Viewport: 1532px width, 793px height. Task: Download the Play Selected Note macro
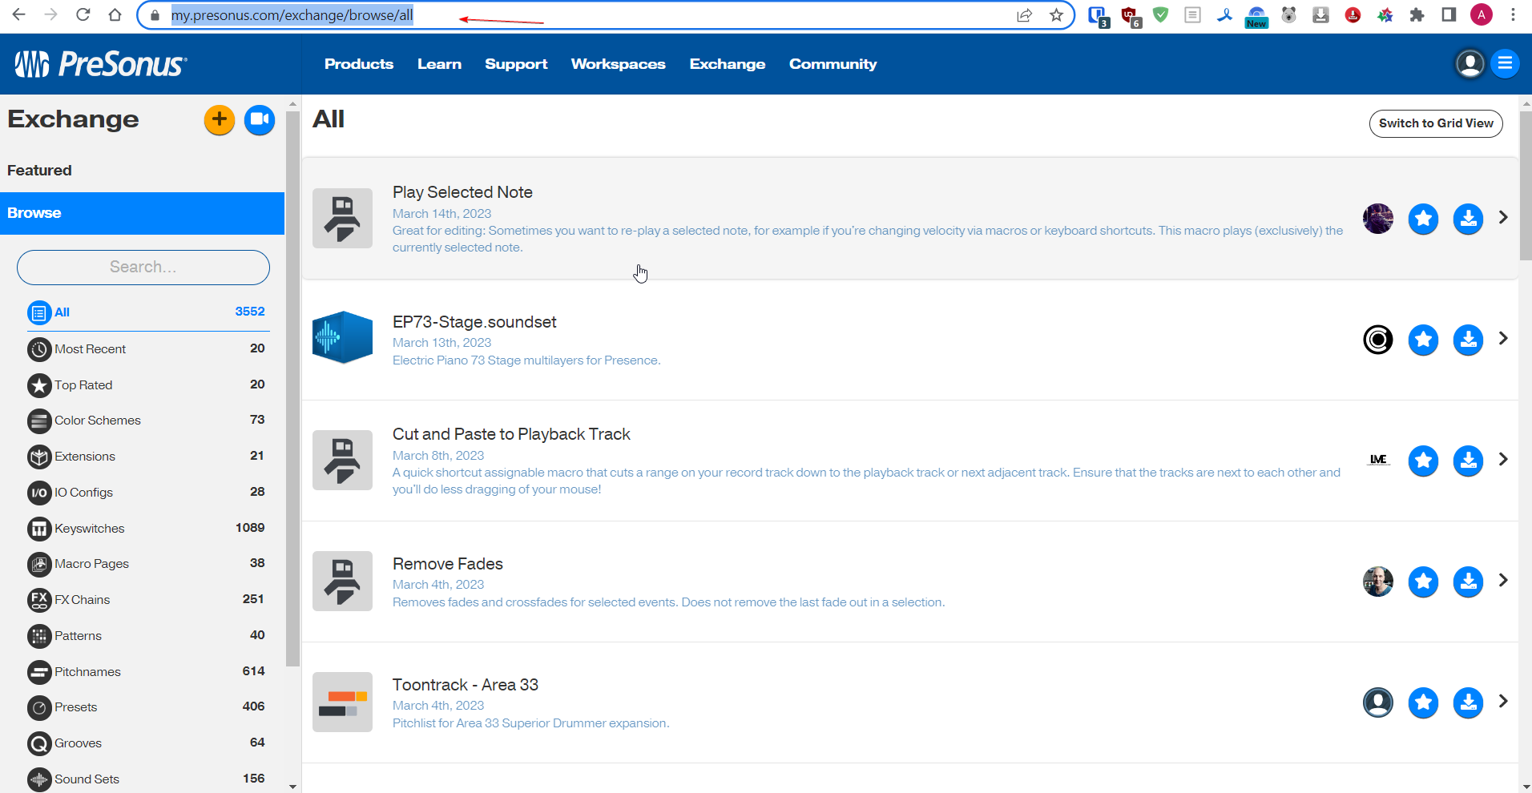tap(1468, 219)
